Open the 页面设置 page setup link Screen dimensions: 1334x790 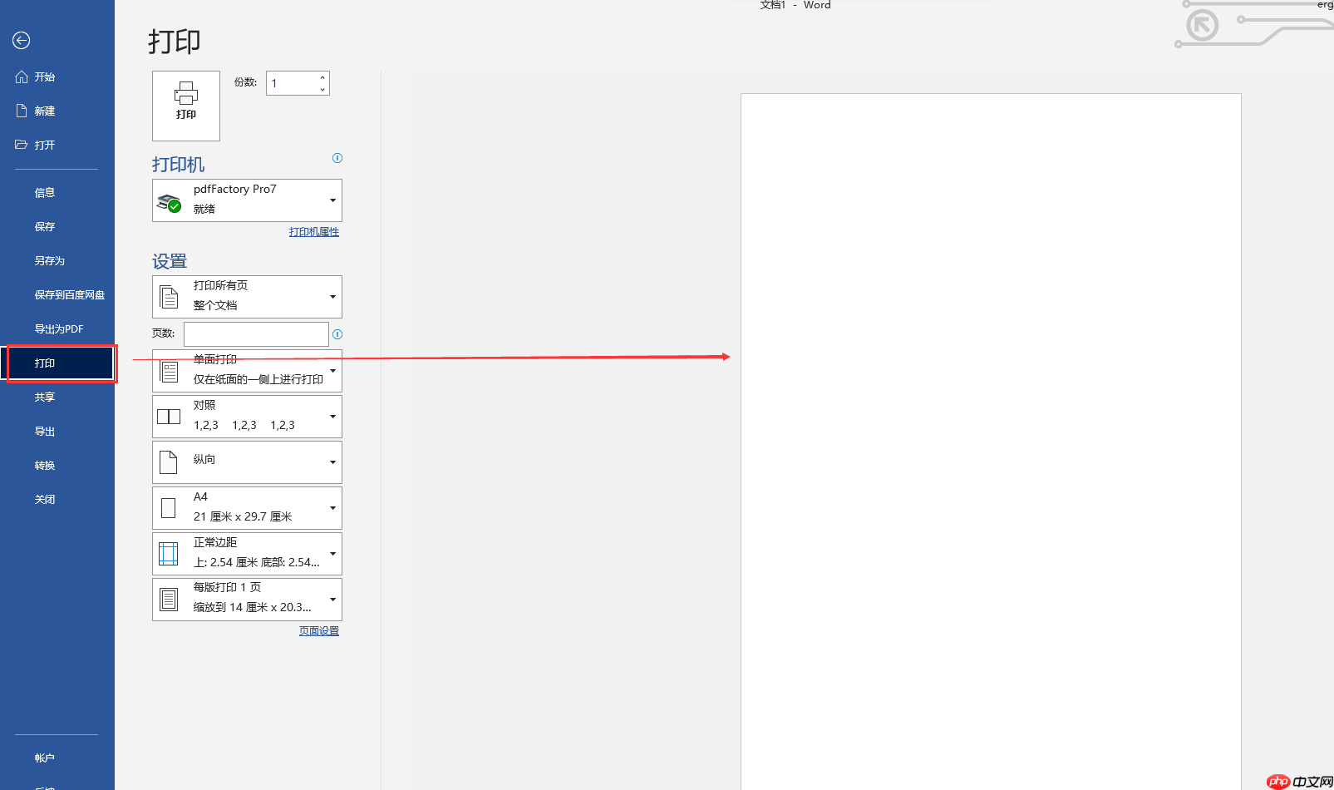click(319, 631)
